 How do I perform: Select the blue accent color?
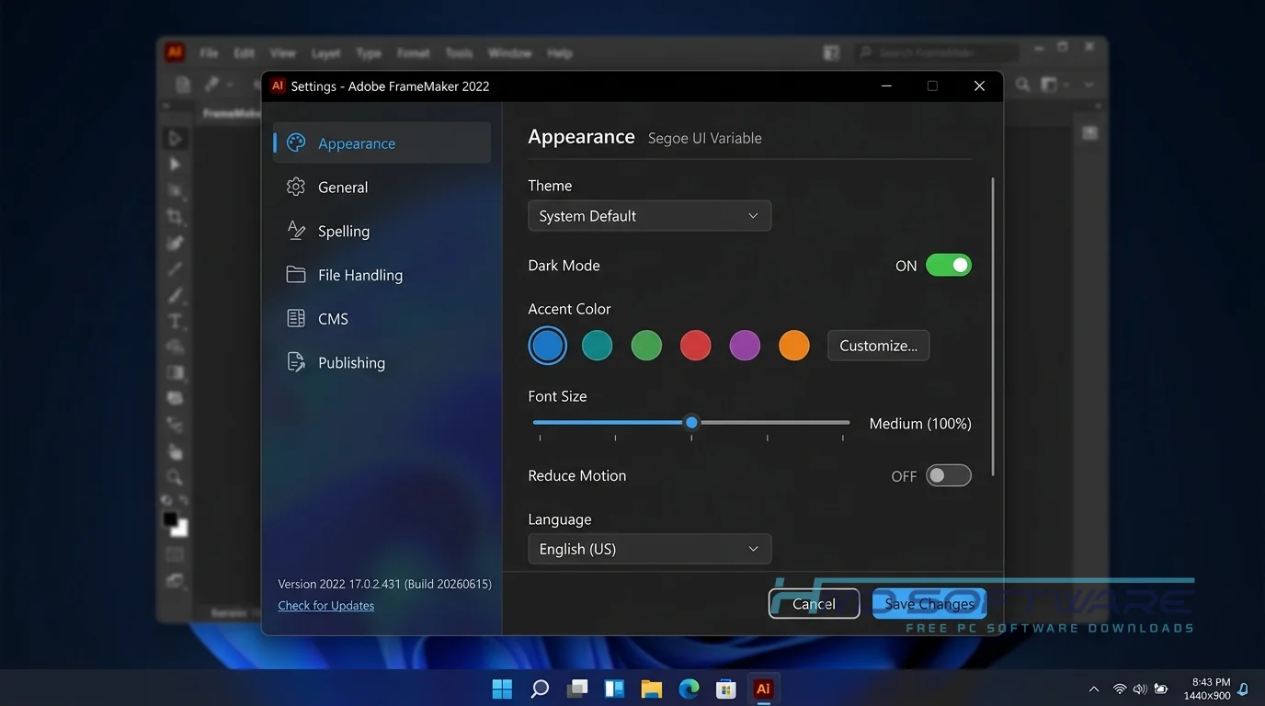point(548,346)
